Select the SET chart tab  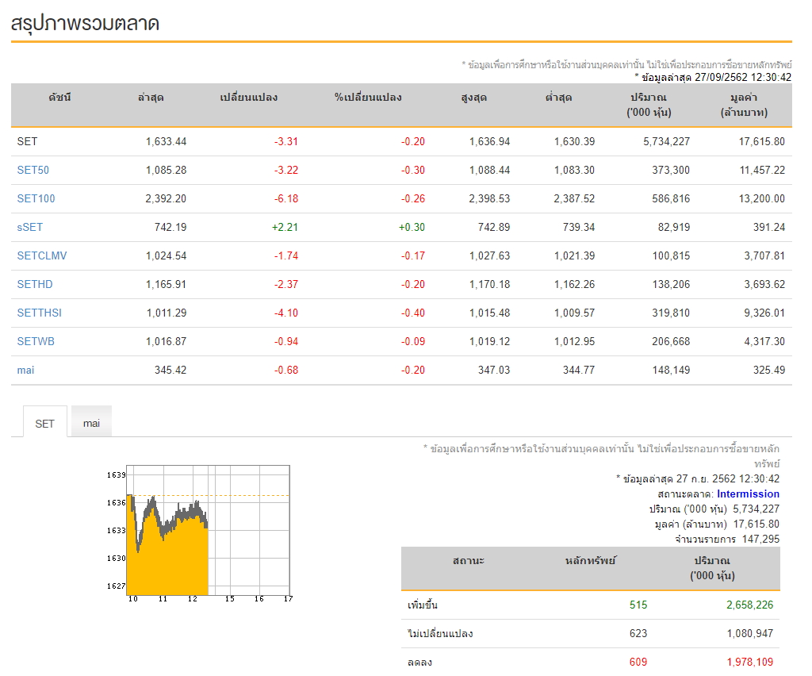45,422
